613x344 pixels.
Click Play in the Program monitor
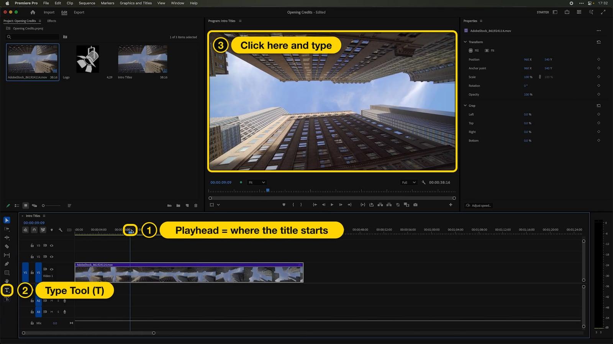pos(332,205)
